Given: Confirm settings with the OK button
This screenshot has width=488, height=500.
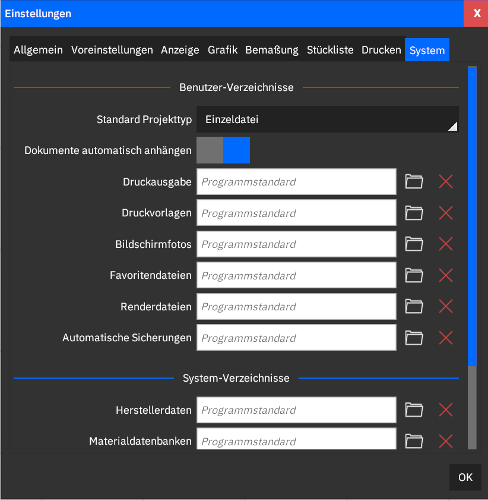Looking at the screenshot, I should click(x=465, y=477).
